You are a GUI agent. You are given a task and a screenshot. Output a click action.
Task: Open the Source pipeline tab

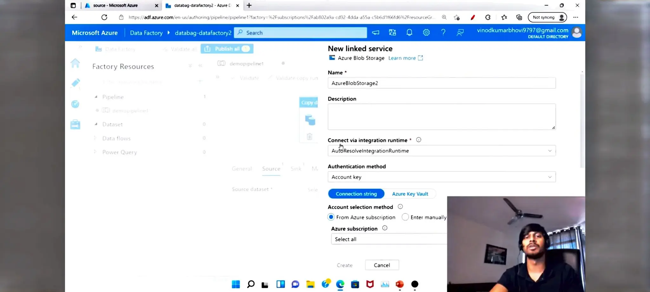[x=271, y=169]
